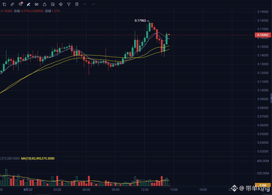Screen dimensions: 272x195
Task: Expand the right side panel arrow handle
Action: pyautogui.click(x=271, y=98)
